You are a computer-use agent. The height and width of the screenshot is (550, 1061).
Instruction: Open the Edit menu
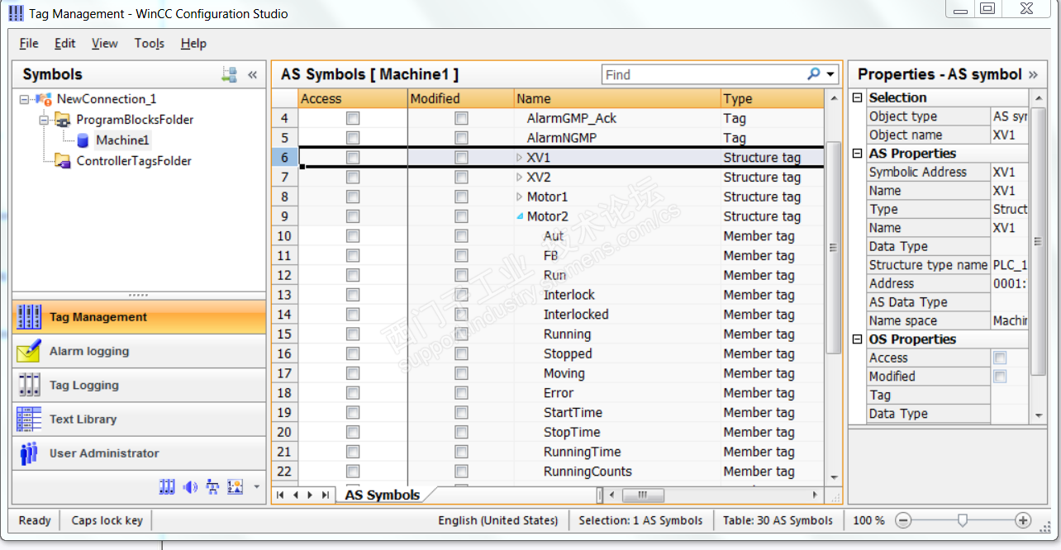[x=65, y=43]
